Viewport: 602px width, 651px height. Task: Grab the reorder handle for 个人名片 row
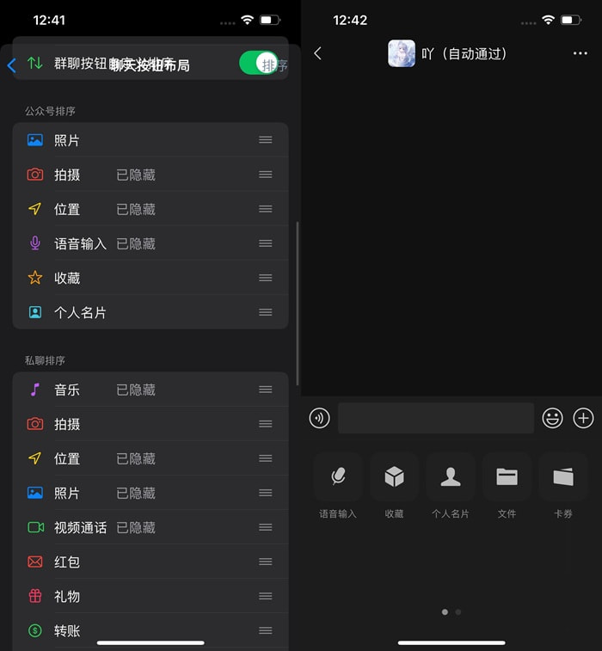265,312
